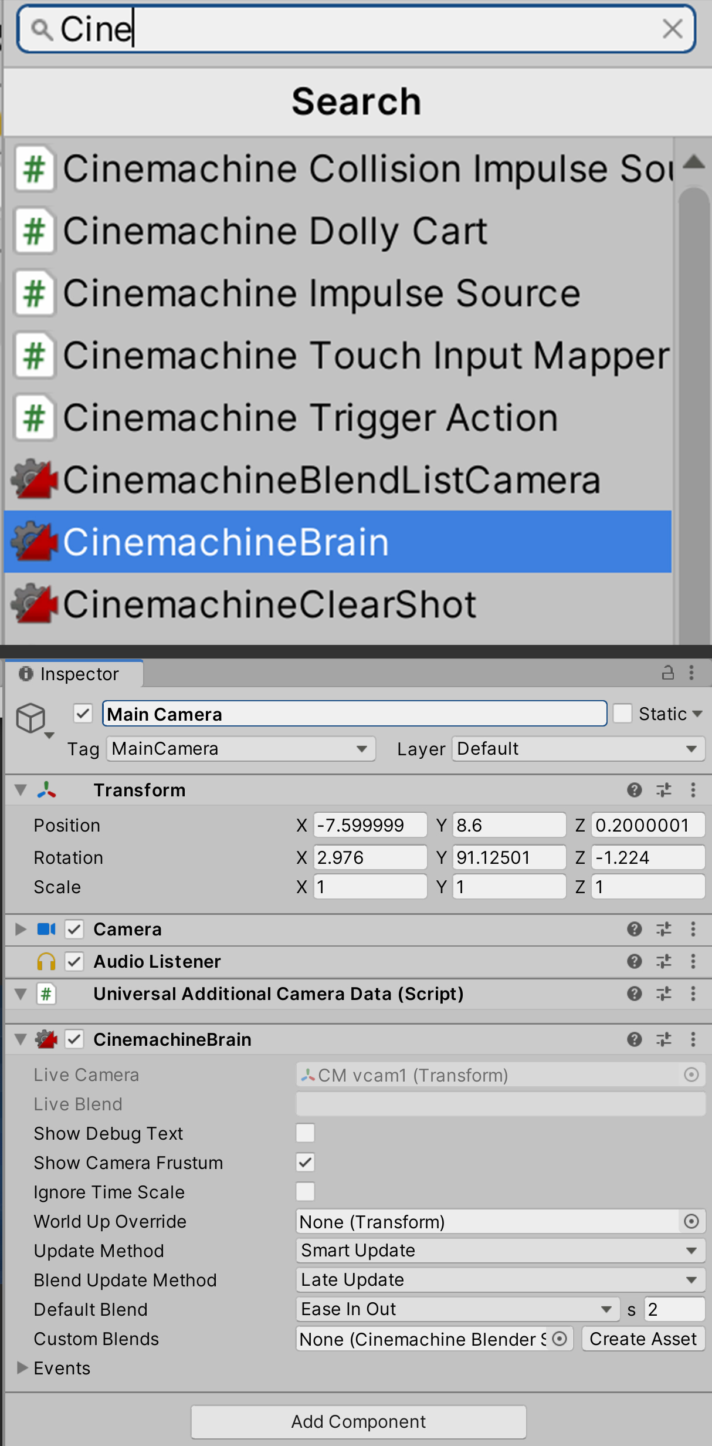Click the GameObject cube icon
712x1446 pixels.
pyautogui.click(x=31, y=718)
